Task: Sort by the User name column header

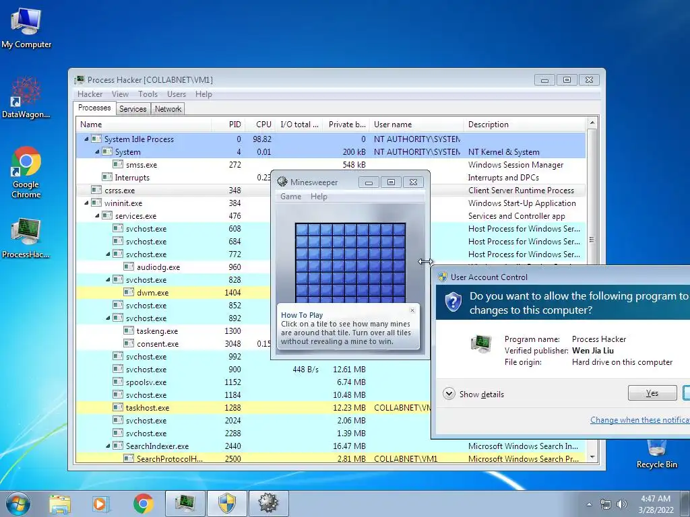Action: click(416, 125)
